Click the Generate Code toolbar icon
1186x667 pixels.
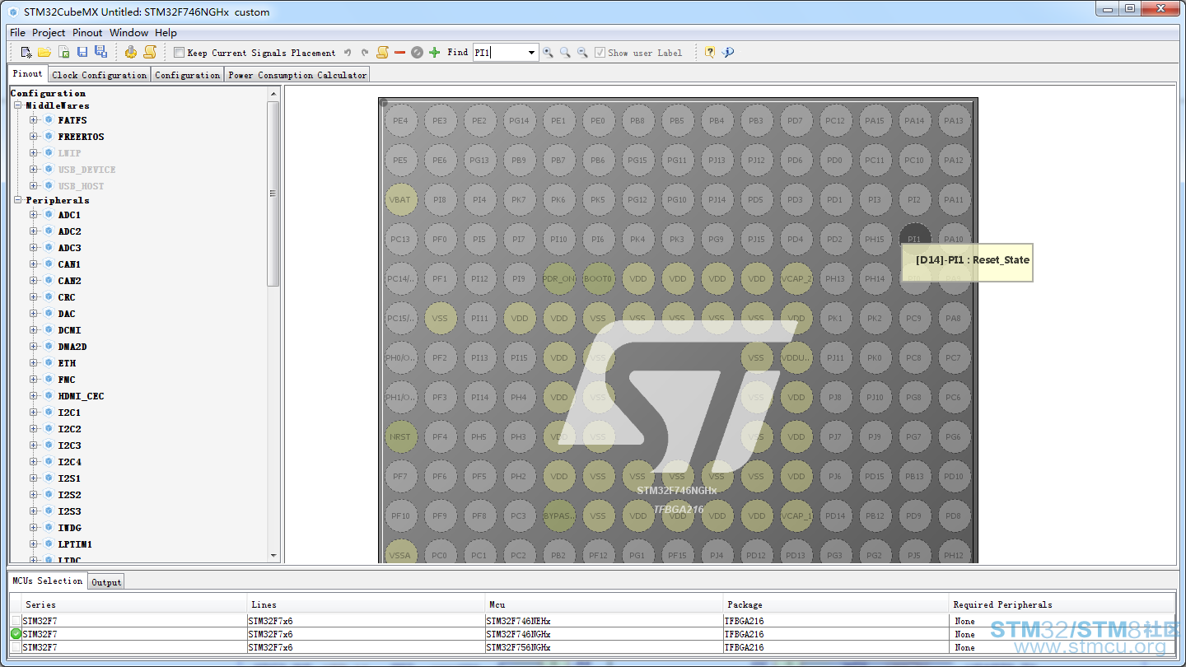[131, 52]
